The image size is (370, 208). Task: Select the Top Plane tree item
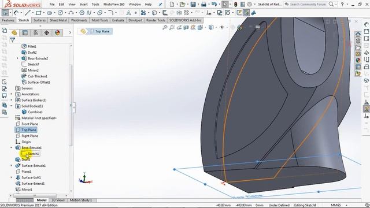pyautogui.click(x=26, y=129)
